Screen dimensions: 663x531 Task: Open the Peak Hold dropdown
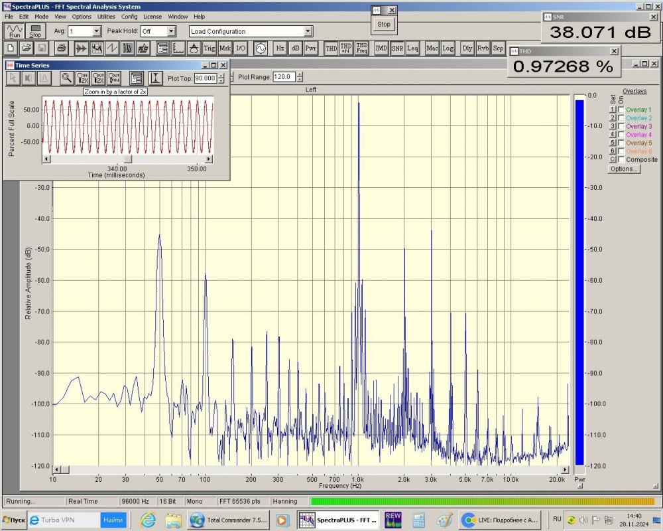point(171,31)
